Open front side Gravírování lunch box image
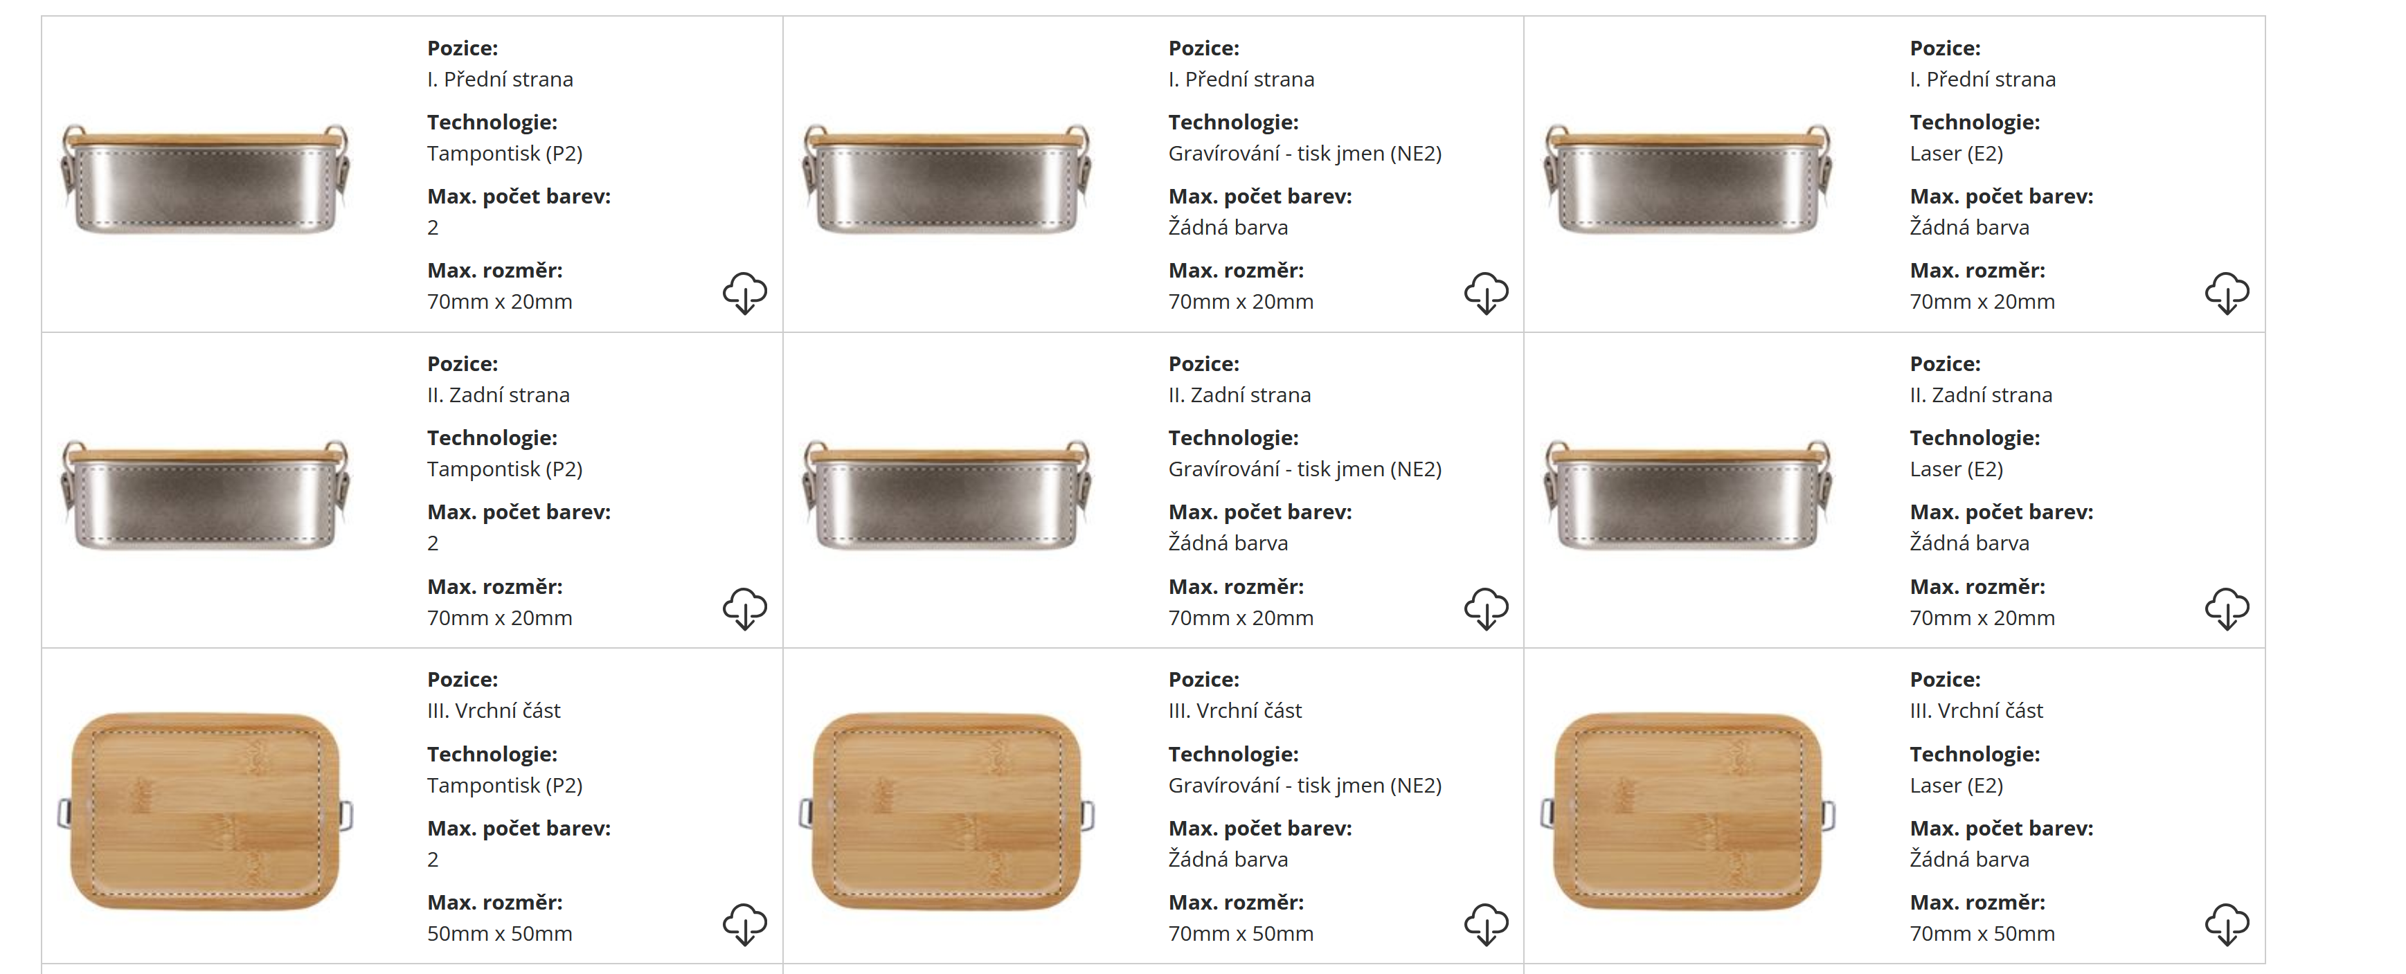 click(946, 179)
